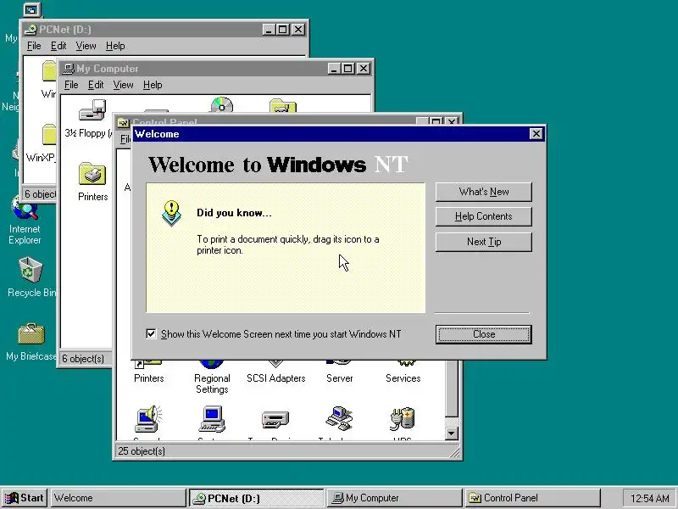
Task: Close the Welcome dialog with X
Action: point(536,134)
